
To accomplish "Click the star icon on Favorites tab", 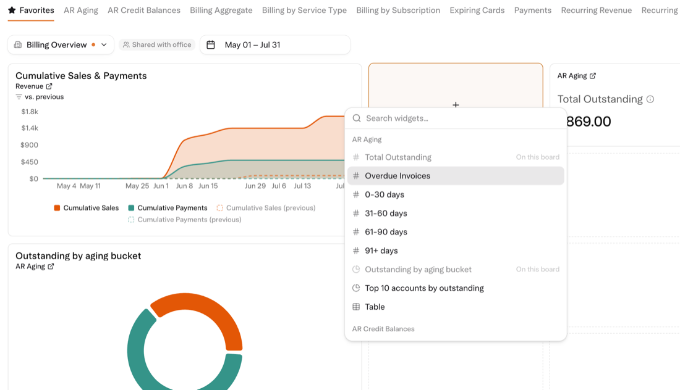I will click(x=12, y=10).
